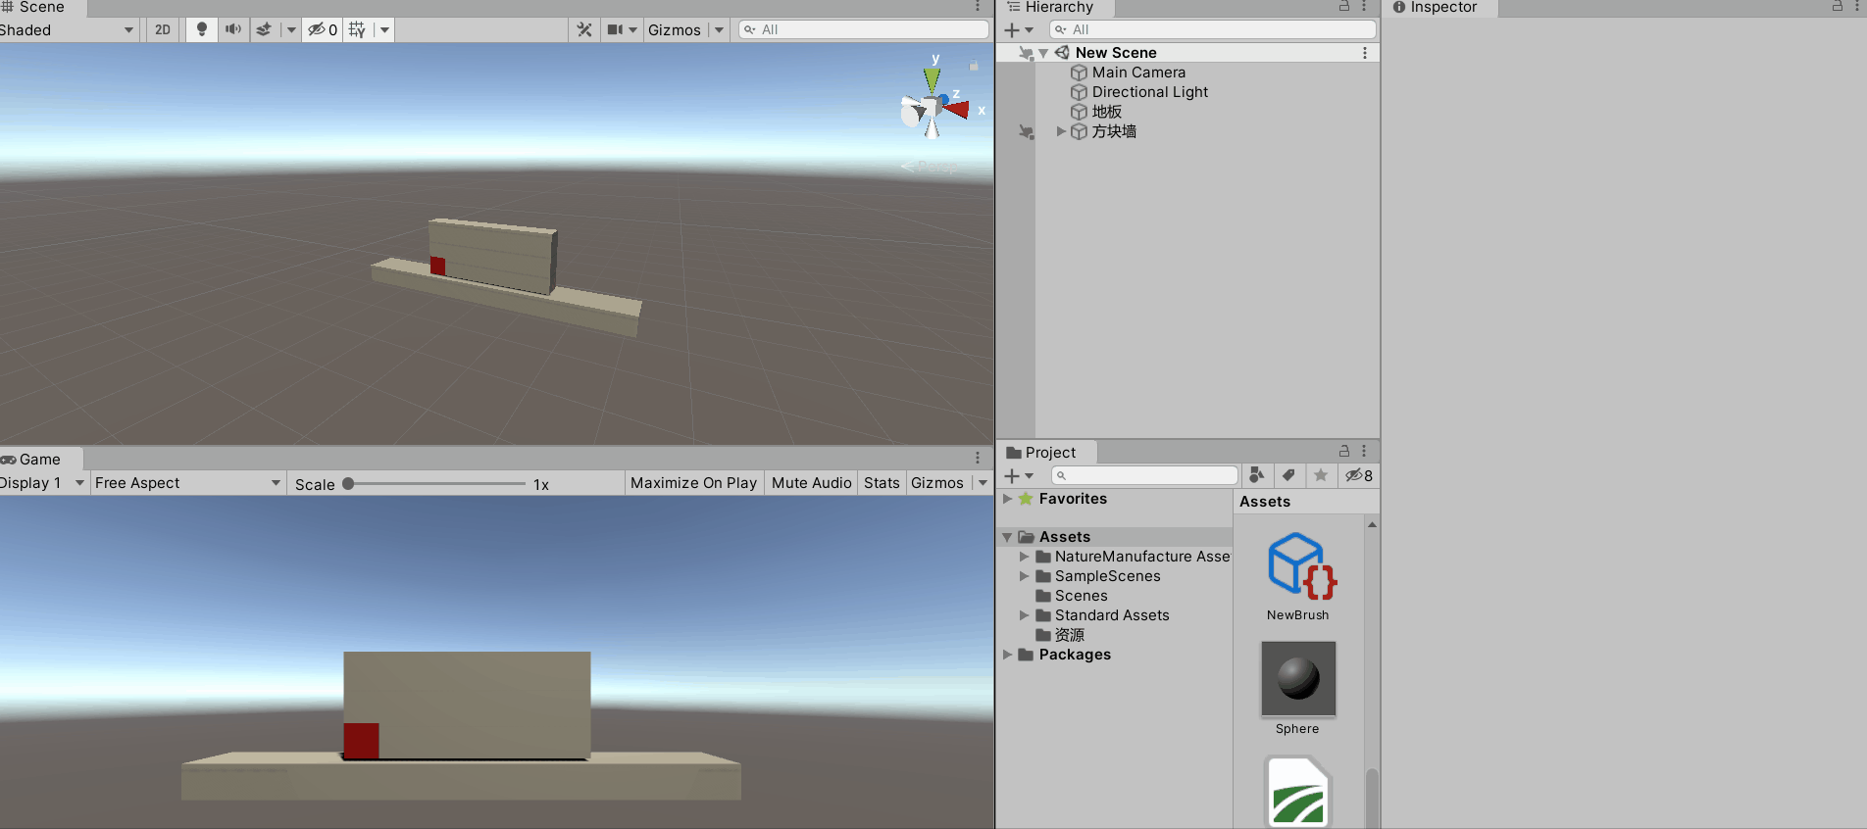Open grid settings dropdown arrow
Screen dimensions: 1867x829
(384, 29)
